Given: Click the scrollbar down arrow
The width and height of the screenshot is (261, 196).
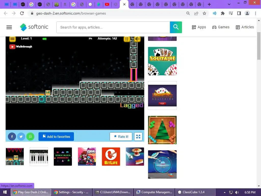Looking at the screenshot, I should click(x=259, y=186).
